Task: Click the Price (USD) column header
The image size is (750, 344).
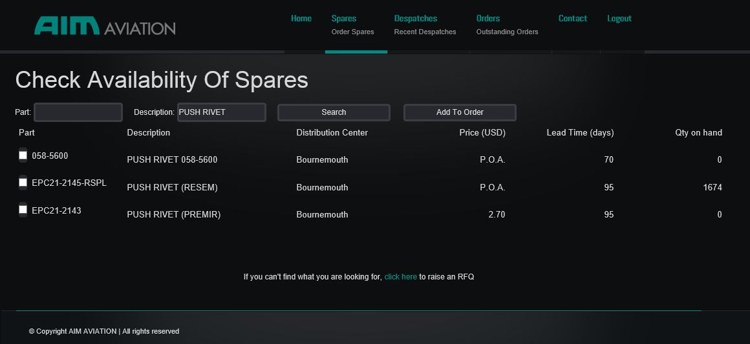Action: point(482,133)
